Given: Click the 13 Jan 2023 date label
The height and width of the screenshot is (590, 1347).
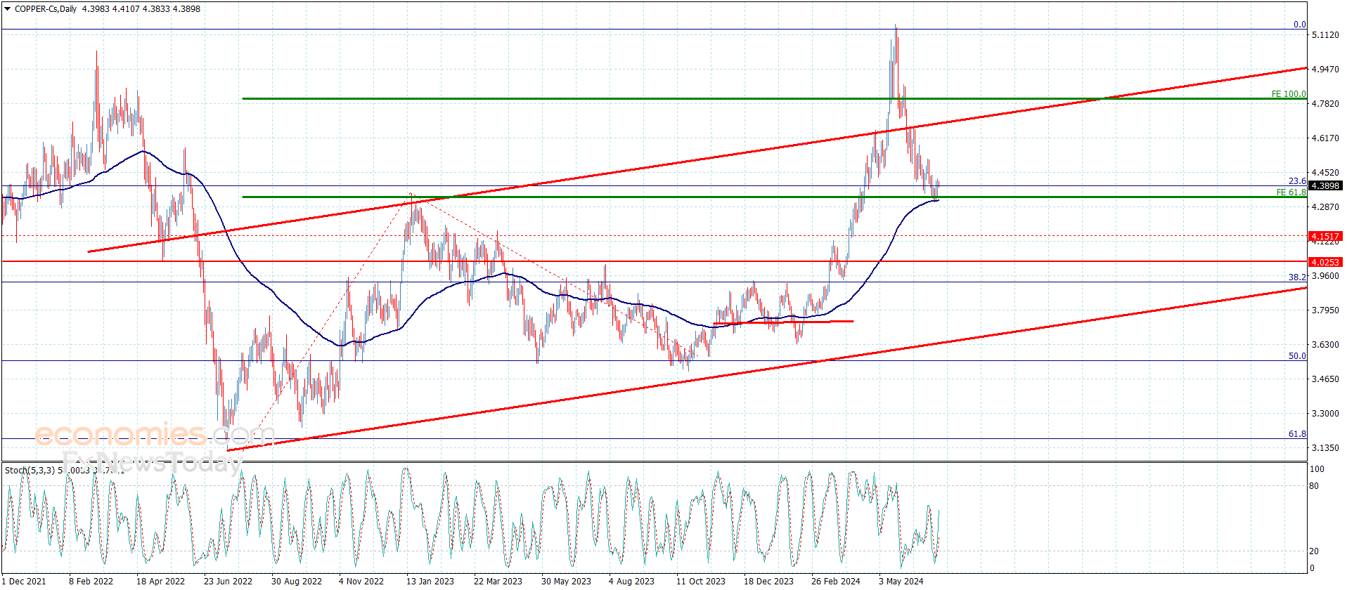Looking at the screenshot, I should tap(430, 582).
